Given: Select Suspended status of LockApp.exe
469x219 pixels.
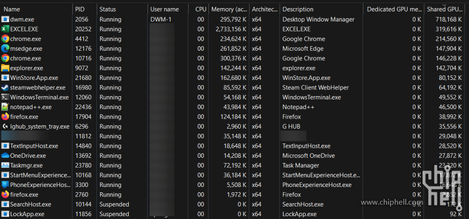Looking at the screenshot, I should (114, 214).
